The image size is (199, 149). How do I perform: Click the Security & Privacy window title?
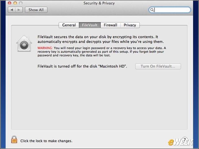(x=99, y=3)
